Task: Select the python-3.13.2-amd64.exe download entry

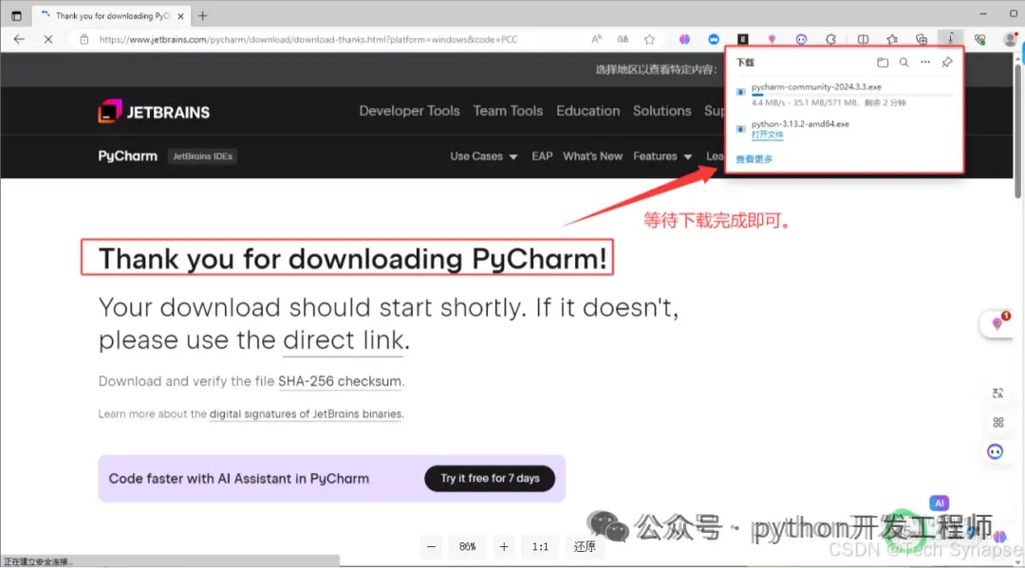Action: point(800,124)
